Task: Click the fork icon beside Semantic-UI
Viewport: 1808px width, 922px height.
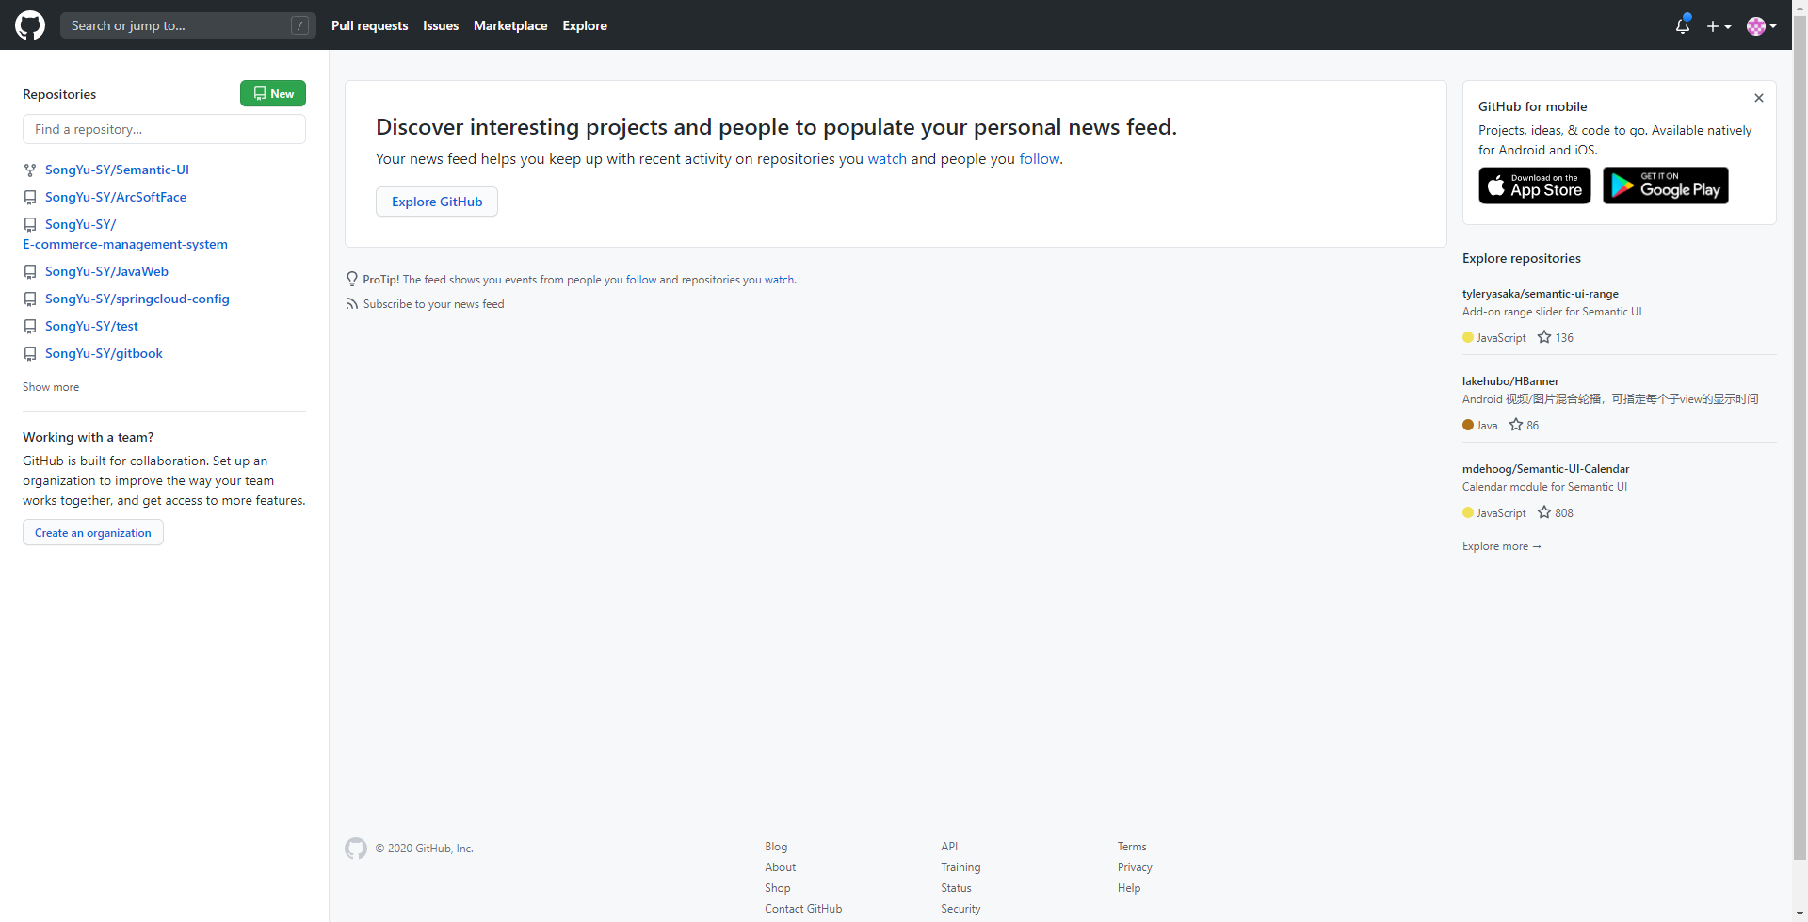Action: (30, 170)
